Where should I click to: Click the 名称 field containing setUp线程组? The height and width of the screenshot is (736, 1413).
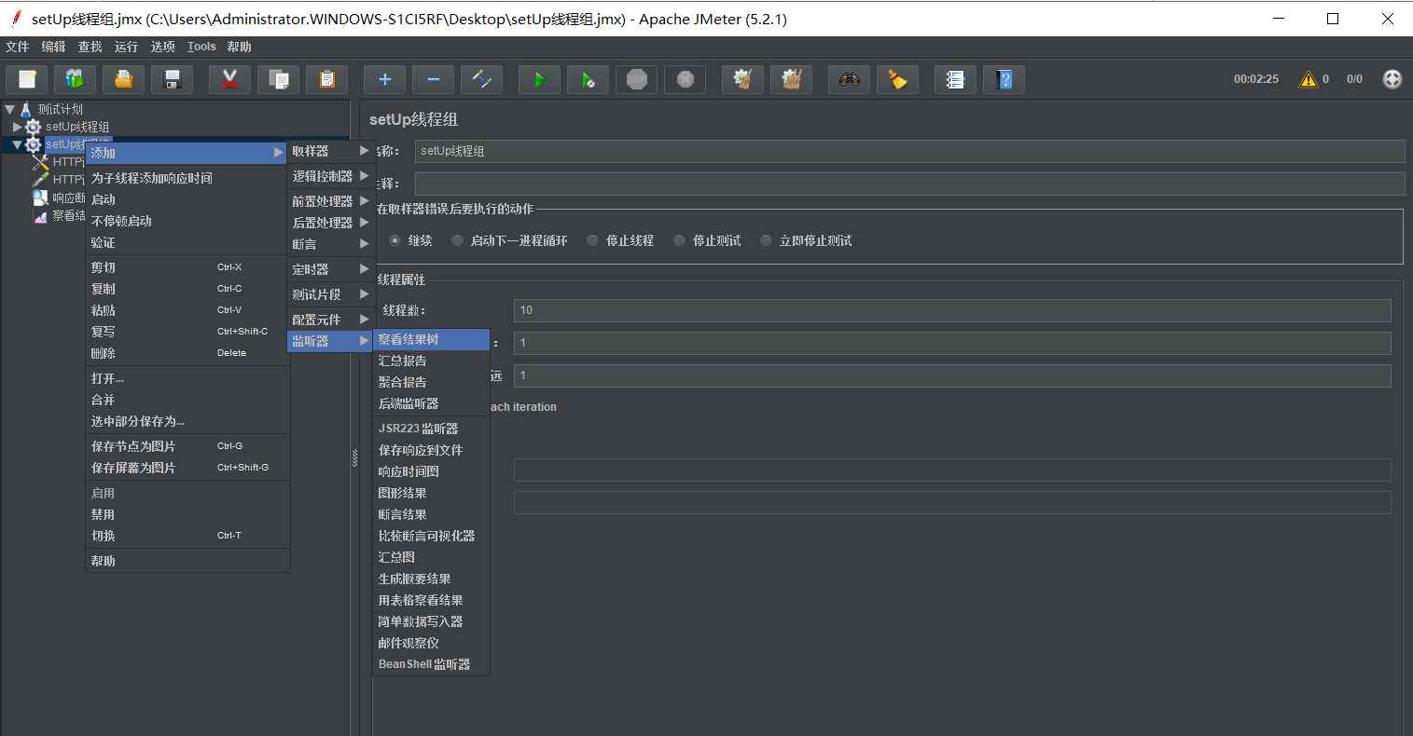click(x=909, y=151)
